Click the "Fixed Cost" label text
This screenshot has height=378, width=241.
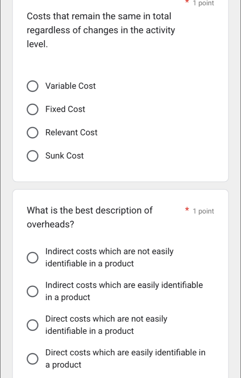tap(65, 109)
